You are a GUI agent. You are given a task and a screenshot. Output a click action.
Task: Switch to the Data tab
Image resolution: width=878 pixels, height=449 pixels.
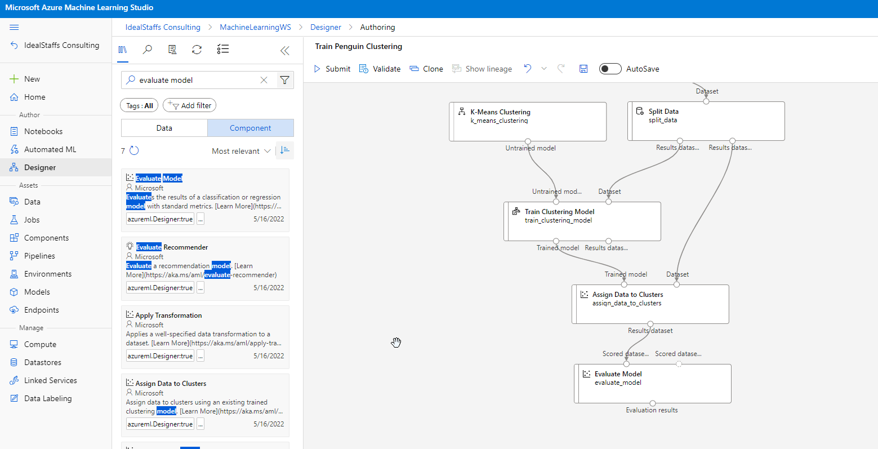[164, 128]
